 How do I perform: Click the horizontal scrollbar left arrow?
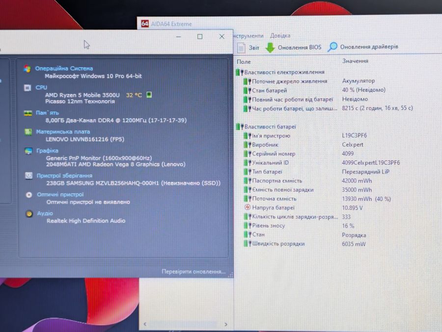pyautogui.click(x=145, y=324)
